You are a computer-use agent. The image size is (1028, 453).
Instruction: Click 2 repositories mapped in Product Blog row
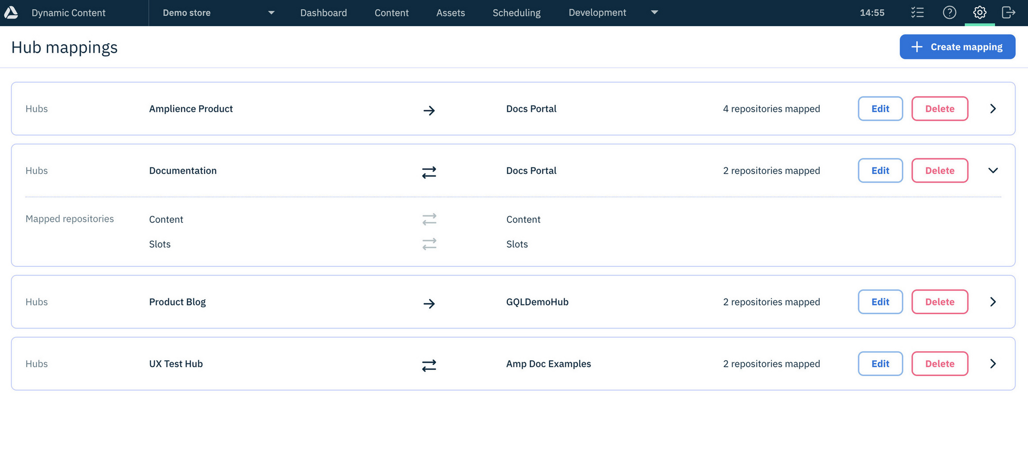pyautogui.click(x=772, y=302)
